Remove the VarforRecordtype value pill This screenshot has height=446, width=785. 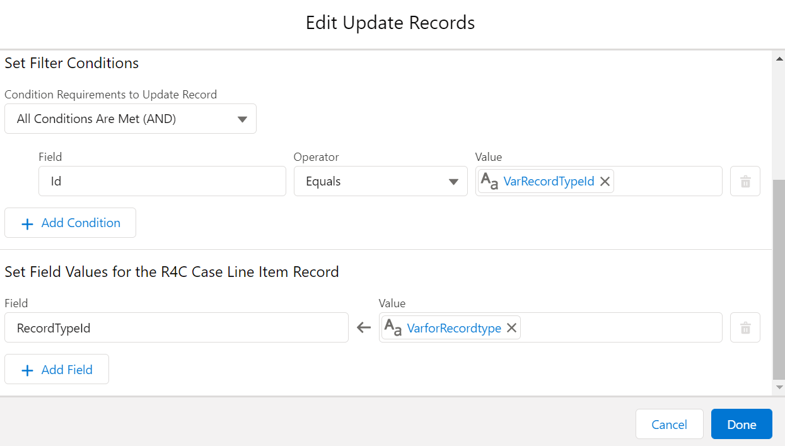point(512,328)
